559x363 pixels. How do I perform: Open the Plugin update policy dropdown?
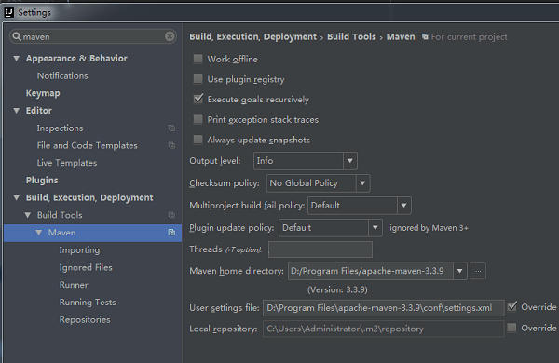coord(375,228)
